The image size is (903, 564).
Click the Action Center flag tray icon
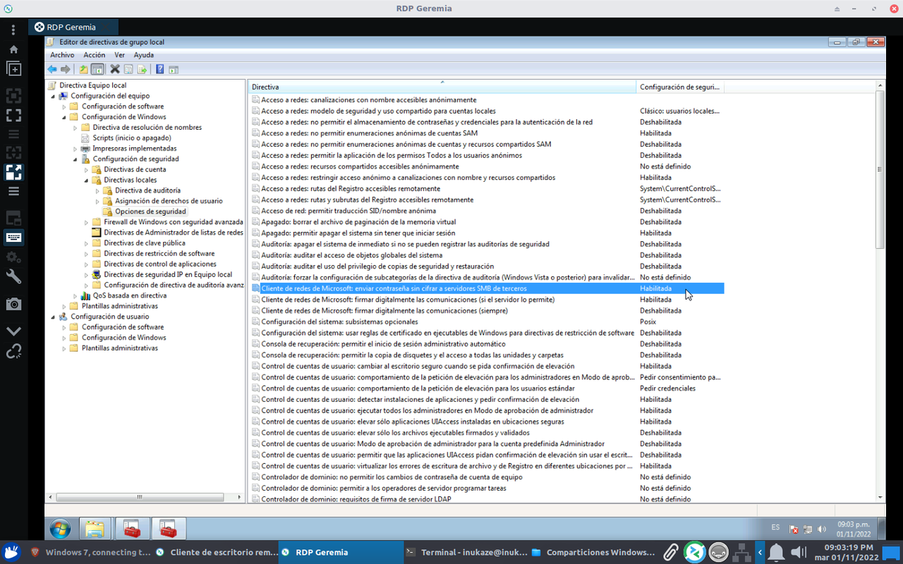(x=794, y=529)
